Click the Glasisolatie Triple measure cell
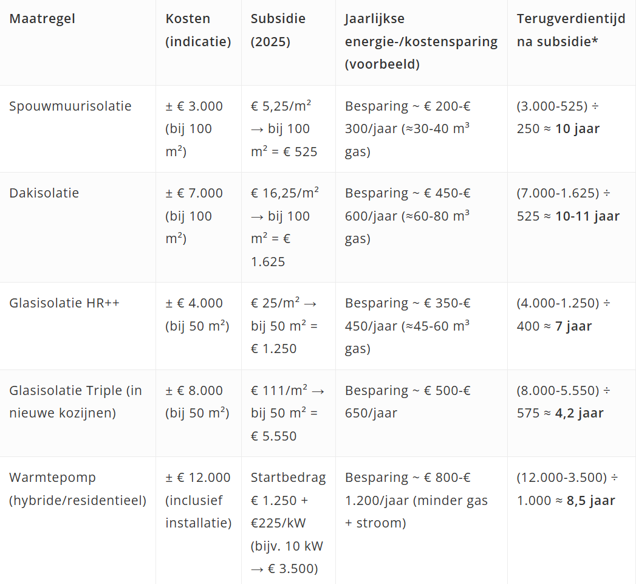Viewport: 636px width, 584px height. pyautogui.click(x=75, y=402)
